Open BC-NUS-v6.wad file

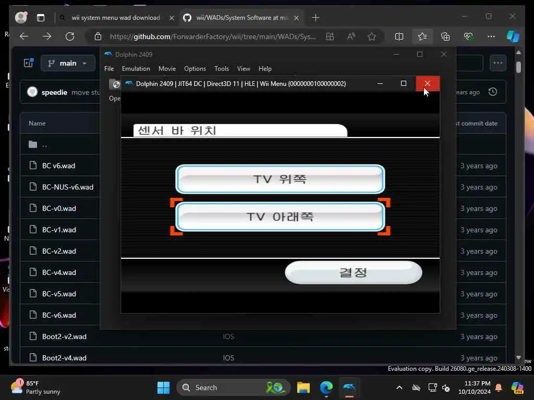point(68,187)
